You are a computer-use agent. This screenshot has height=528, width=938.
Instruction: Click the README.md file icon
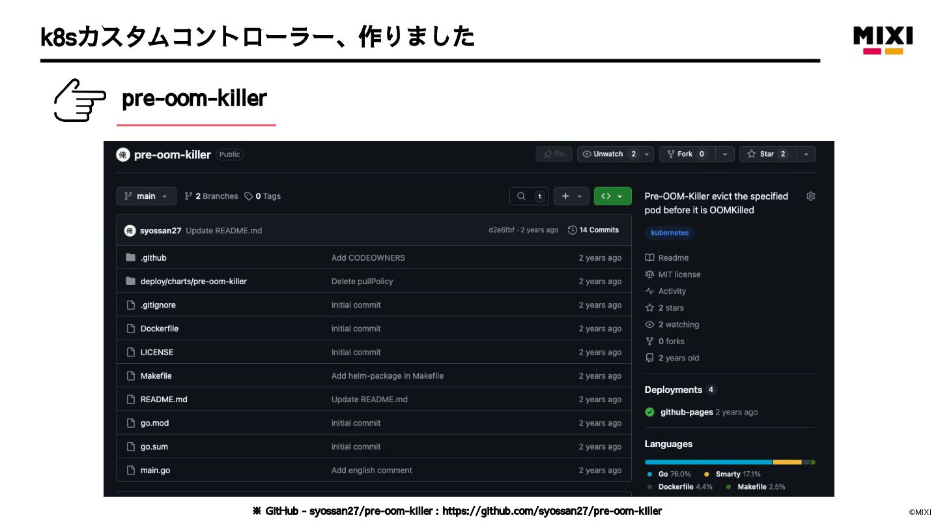(130, 399)
